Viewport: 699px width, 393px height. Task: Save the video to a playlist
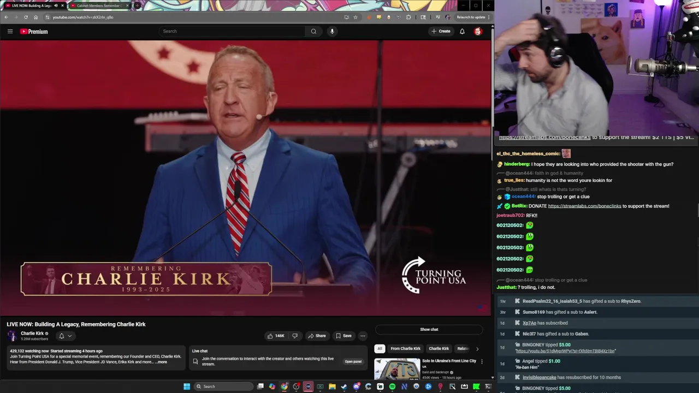pos(343,336)
